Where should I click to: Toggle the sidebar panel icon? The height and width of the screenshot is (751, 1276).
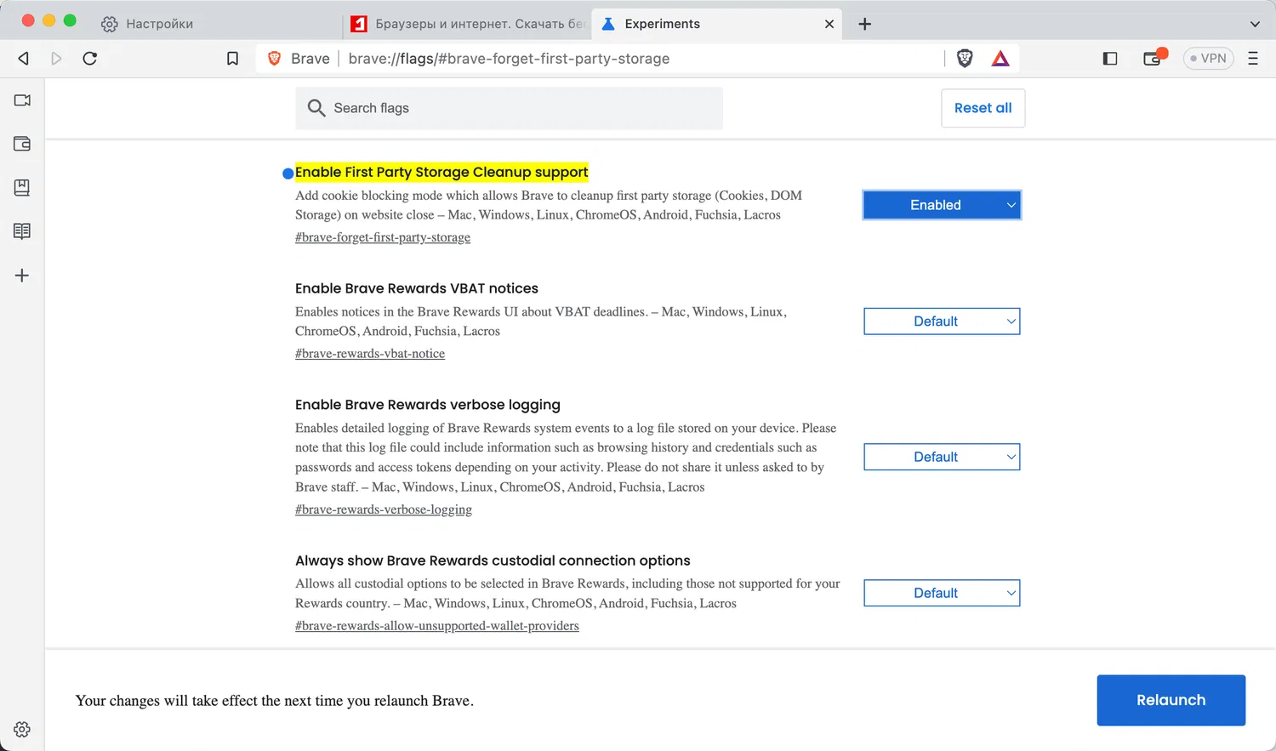coord(1109,59)
